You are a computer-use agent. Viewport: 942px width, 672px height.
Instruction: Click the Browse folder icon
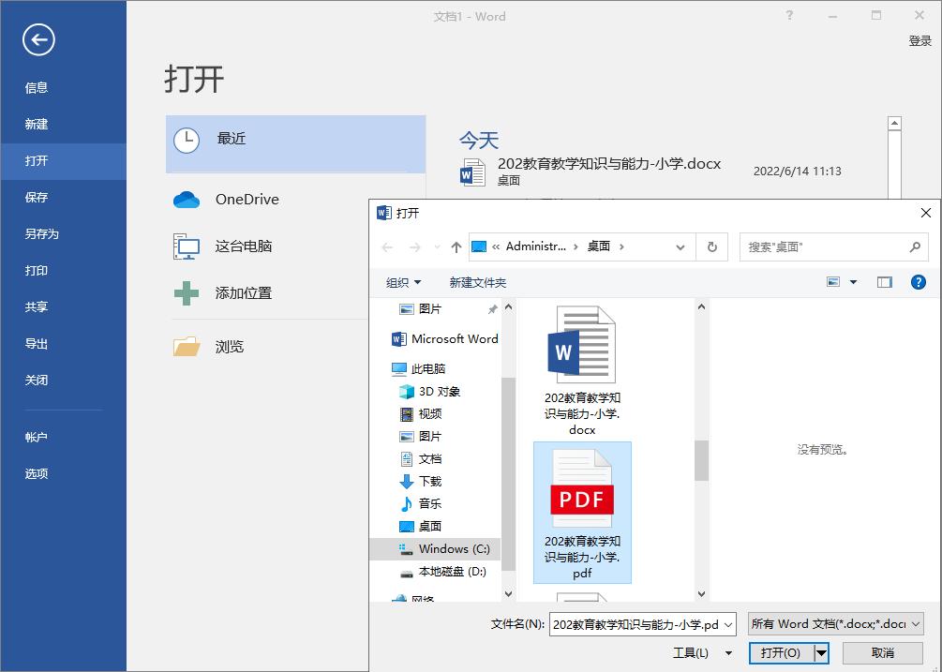(x=186, y=346)
